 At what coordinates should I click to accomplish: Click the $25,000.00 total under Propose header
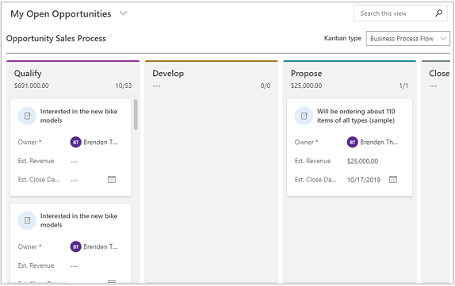pyautogui.click(x=307, y=86)
